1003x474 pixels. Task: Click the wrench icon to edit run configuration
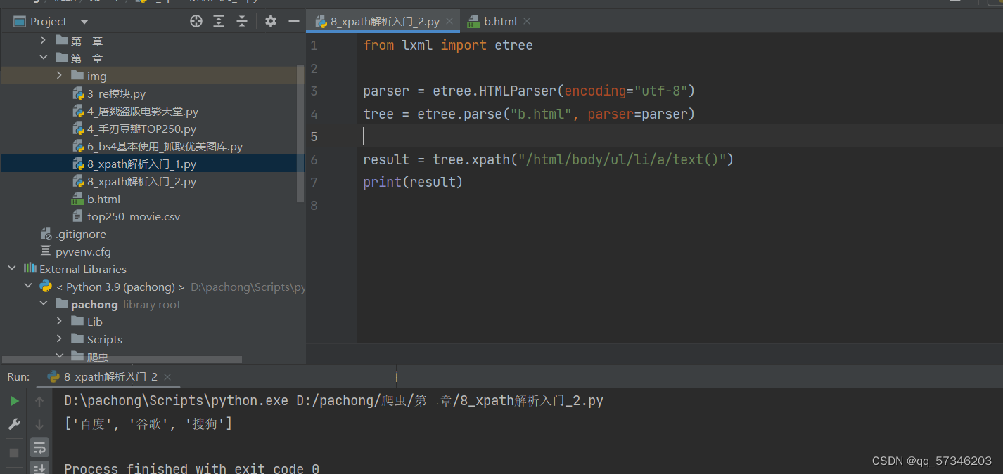tap(13, 424)
